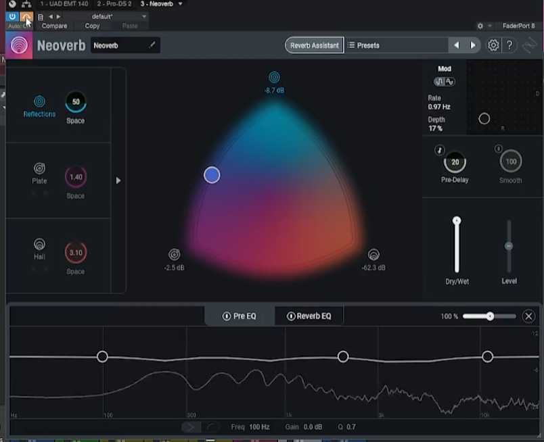Screen dimensions: 544x442
Task: Toggle the Pre EQ power icon
Action: [x=227, y=316]
